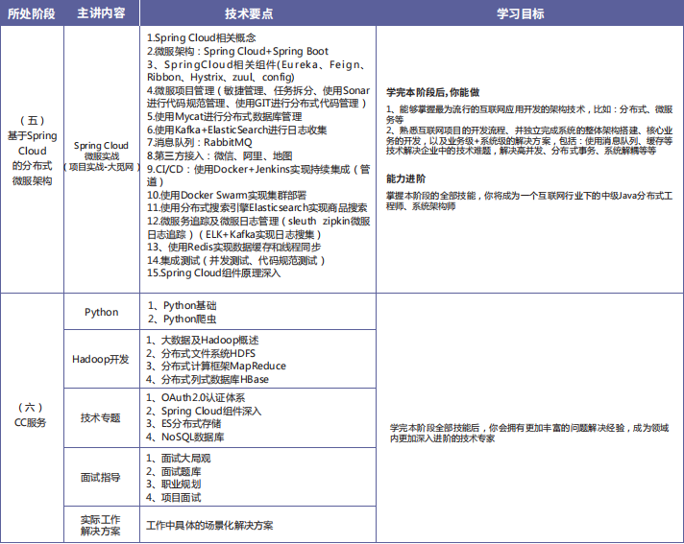This screenshot has height=544, width=684.
Task: Click the 1、Python基础 line
Action: click(x=182, y=306)
